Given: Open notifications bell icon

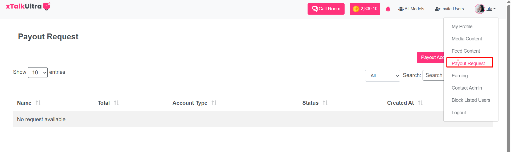Looking at the screenshot, I should point(388,9).
